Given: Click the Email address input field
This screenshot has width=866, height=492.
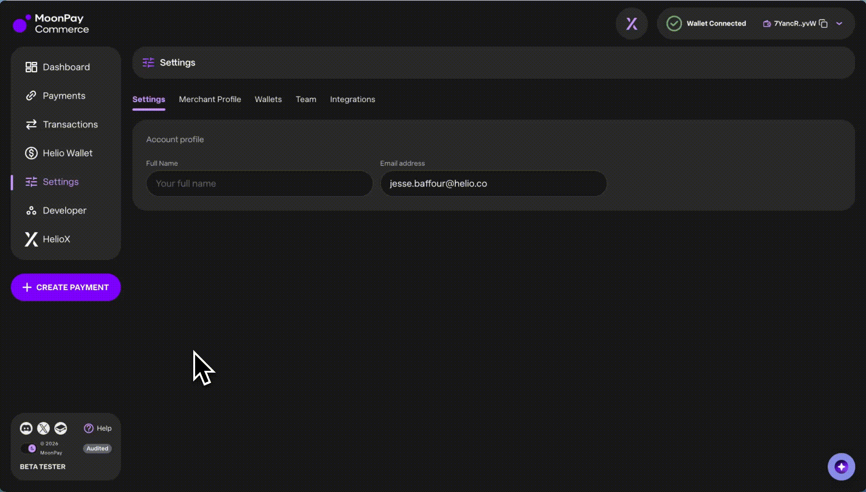Looking at the screenshot, I should (494, 184).
